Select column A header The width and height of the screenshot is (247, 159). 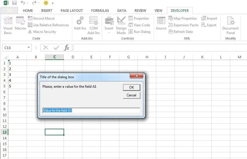coord(18,57)
